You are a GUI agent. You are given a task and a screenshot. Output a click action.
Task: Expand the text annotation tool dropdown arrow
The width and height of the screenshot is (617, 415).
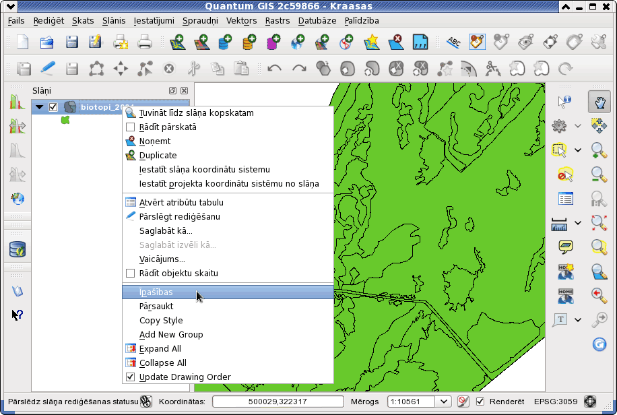click(x=578, y=320)
